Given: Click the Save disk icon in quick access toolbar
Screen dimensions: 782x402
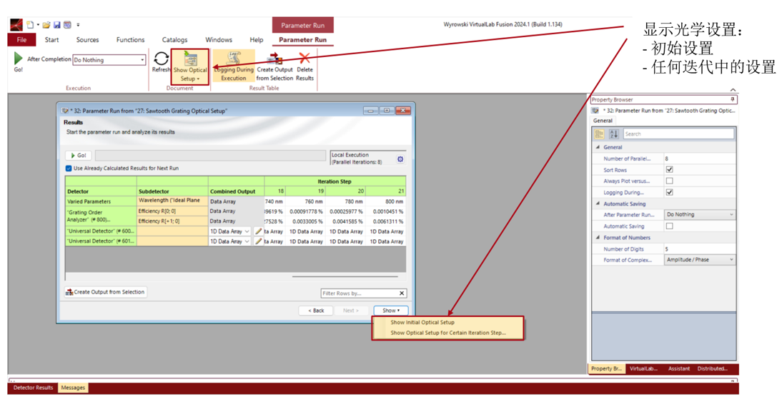Looking at the screenshot, I should (57, 24).
